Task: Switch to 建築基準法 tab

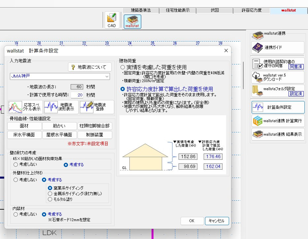Action: 141,10
